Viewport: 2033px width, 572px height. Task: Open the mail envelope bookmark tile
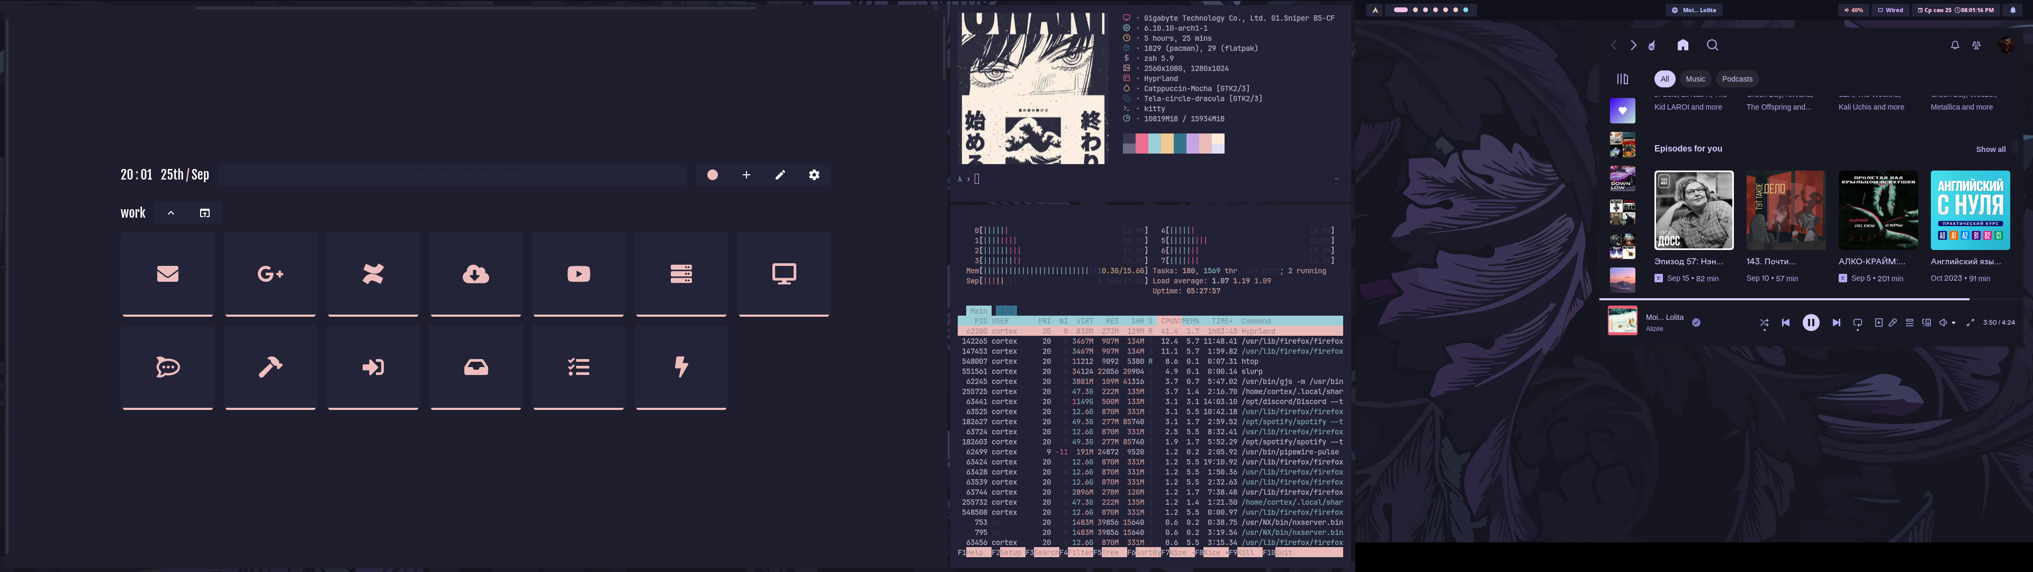pyautogui.click(x=167, y=274)
